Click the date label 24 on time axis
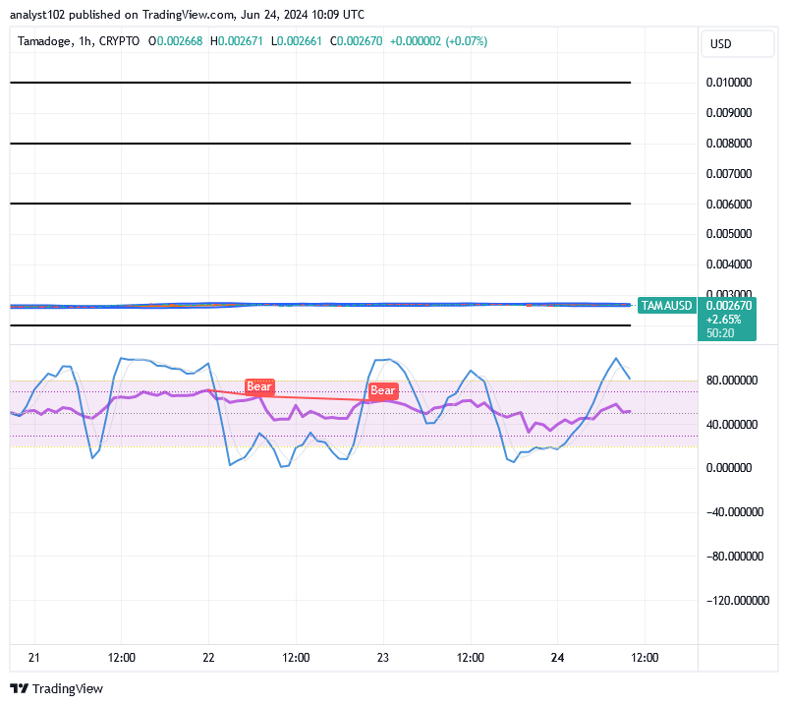 tap(558, 657)
